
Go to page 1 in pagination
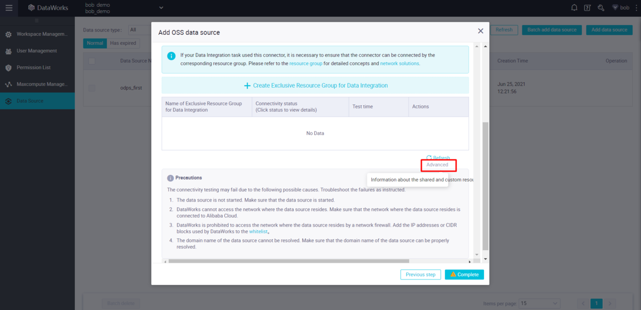(x=596, y=303)
